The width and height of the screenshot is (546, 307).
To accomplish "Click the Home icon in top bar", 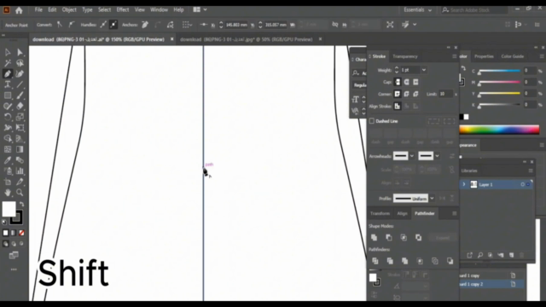I will coord(19,10).
